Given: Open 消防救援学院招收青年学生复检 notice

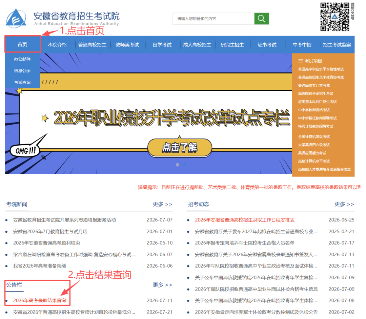Looking at the screenshot, I should (x=256, y=277).
